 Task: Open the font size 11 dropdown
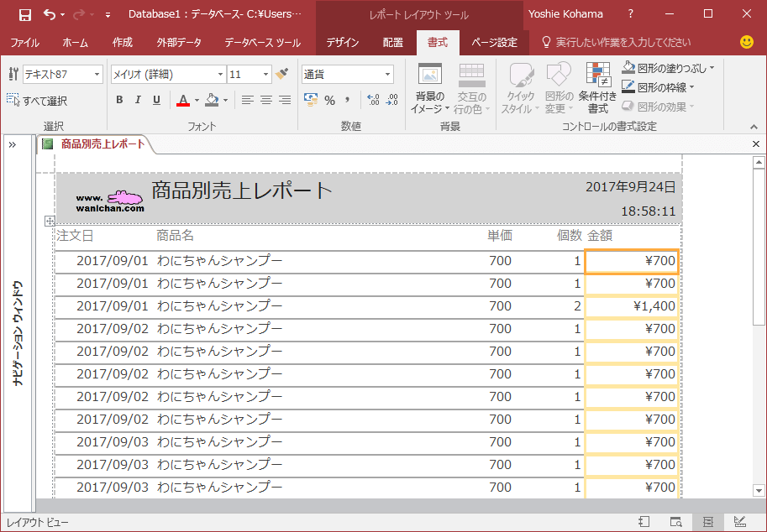click(265, 74)
